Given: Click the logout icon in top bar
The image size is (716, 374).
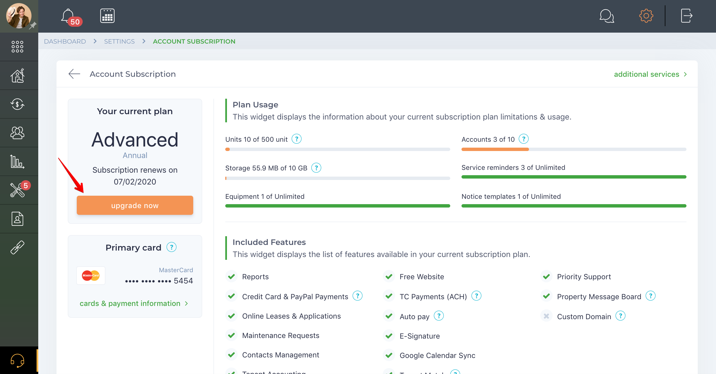Looking at the screenshot, I should click(x=686, y=16).
